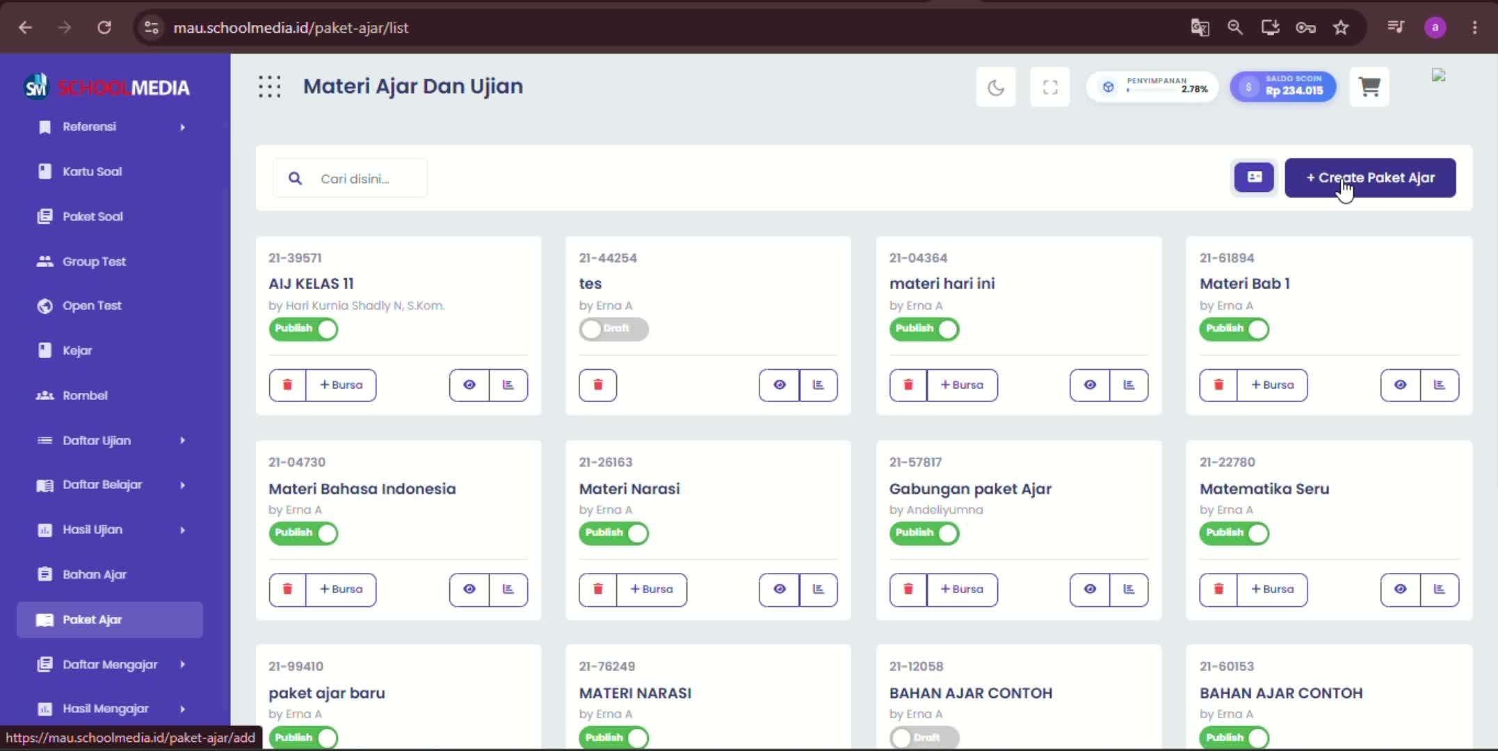The height and width of the screenshot is (751, 1498).
Task: Expand the Referensi sidebar menu
Action: tap(110, 127)
